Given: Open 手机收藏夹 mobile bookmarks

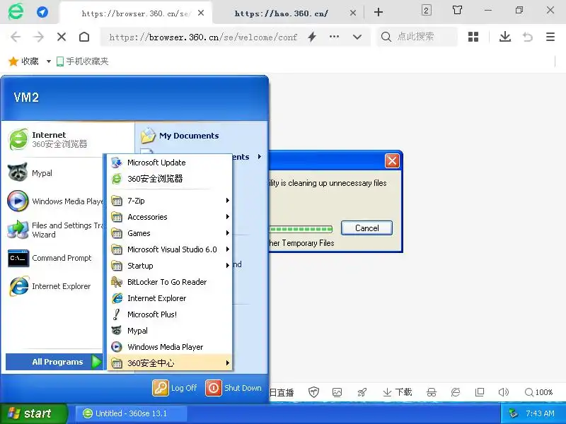Looking at the screenshot, I should tap(82, 61).
